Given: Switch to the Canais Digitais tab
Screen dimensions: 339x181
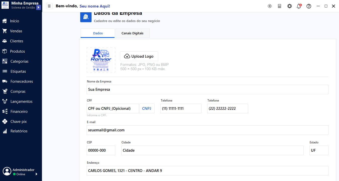Looking at the screenshot, I should pyautogui.click(x=132, y=33).
